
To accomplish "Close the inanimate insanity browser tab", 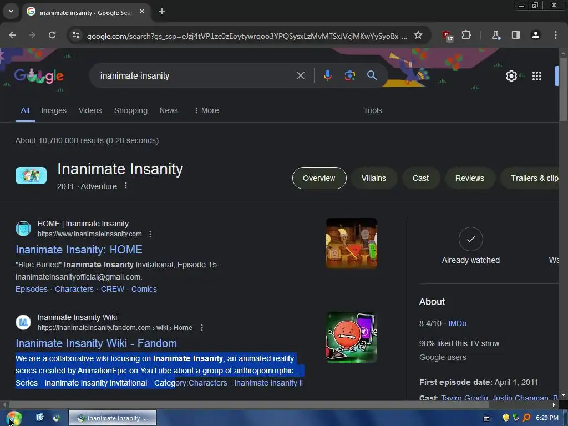I will (142, 11).
